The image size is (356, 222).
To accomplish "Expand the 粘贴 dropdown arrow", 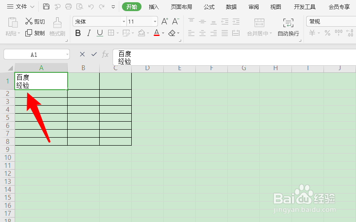I will click(x=19, y=33).
